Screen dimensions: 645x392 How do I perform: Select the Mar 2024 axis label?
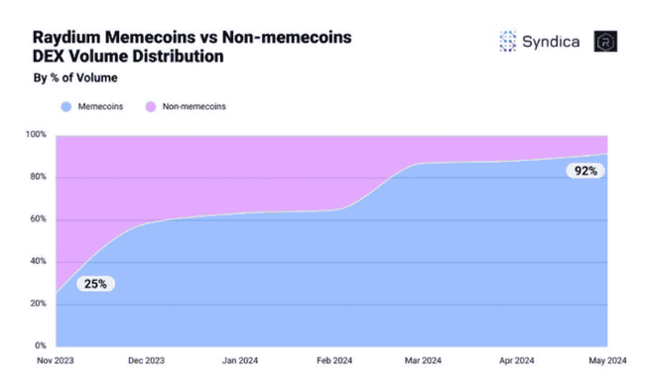[x=423, y=360]
